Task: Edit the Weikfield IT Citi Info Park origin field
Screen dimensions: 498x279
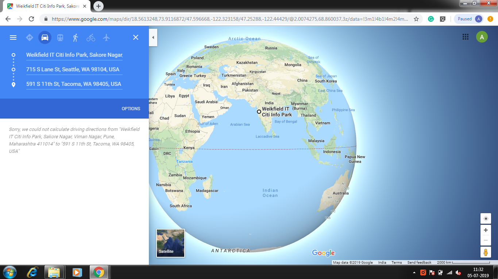Action: tap(74, 55)
